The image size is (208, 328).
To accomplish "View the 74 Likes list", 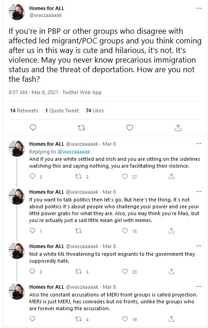I will click(x=95, y=111).
